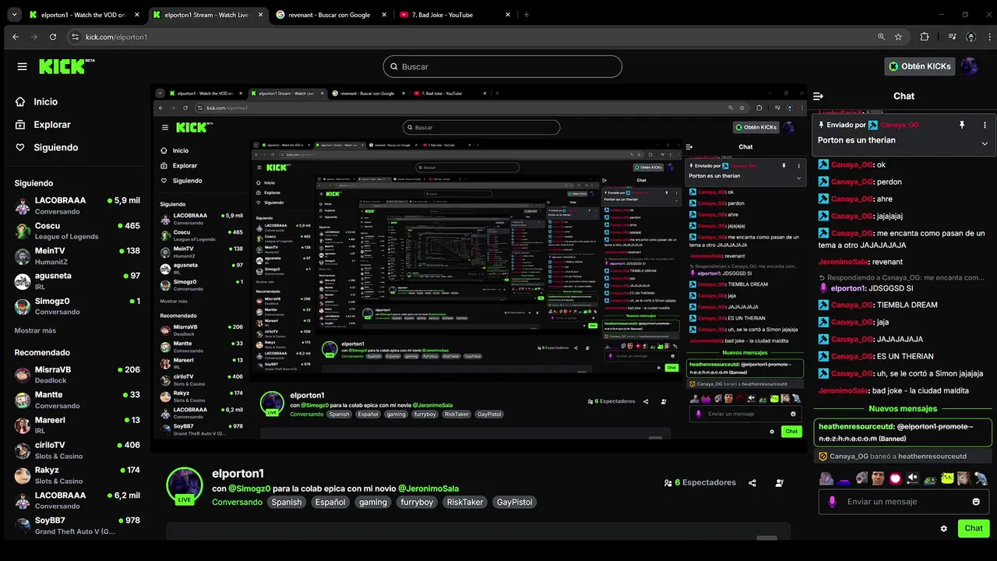Send message with the green Chat button
The width and height of the screenshot is (997, 561).
point(974,528)
